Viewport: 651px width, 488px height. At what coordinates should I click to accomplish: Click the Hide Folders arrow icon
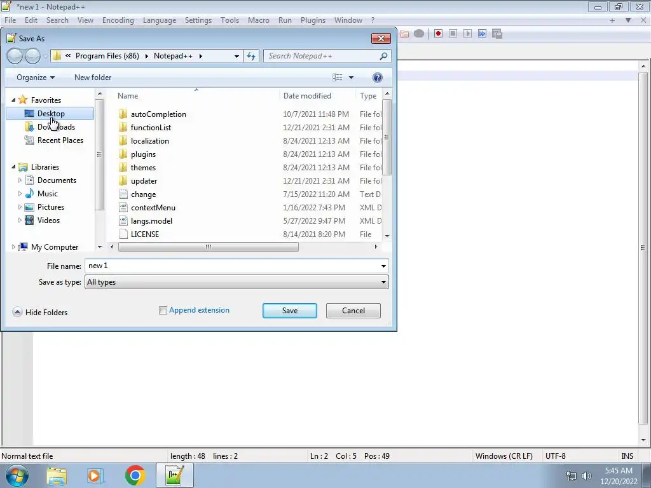click(x=17, y=312)
